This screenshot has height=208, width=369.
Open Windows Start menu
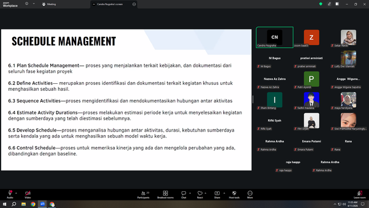(5, 204)
